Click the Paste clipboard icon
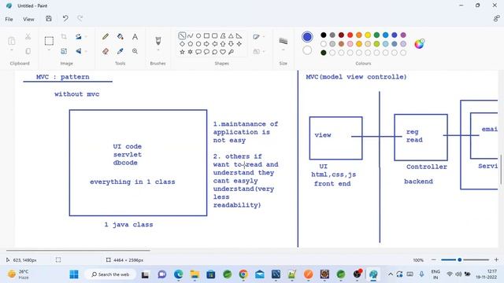The width and height of the screenshot is (504, 283). click(12, 41)
